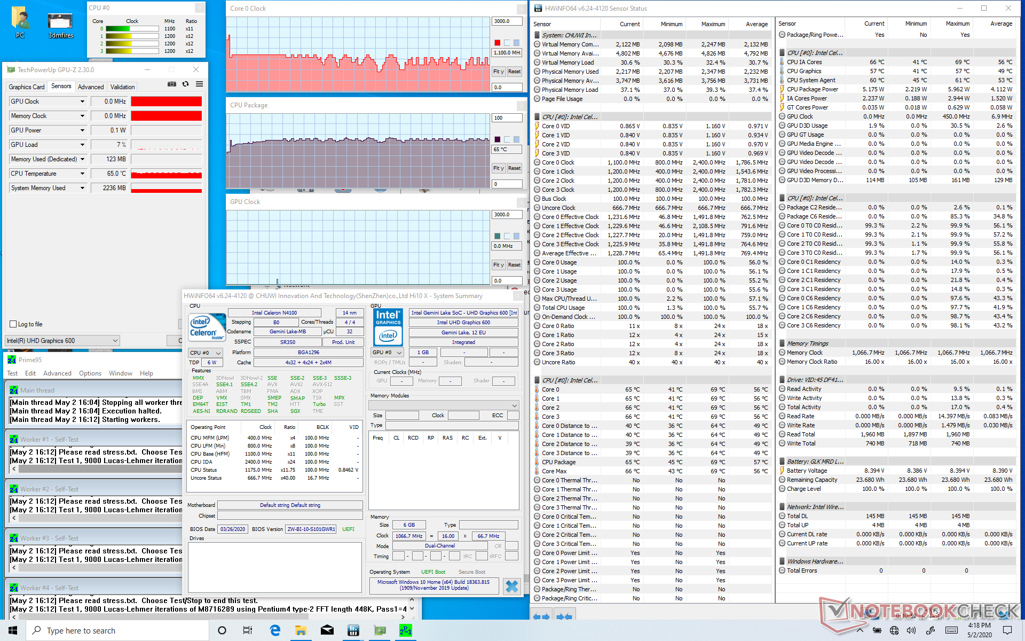Open Microsoft Edge from taskbar
The image size is (1025, 641).
click(x=275, y=630)
